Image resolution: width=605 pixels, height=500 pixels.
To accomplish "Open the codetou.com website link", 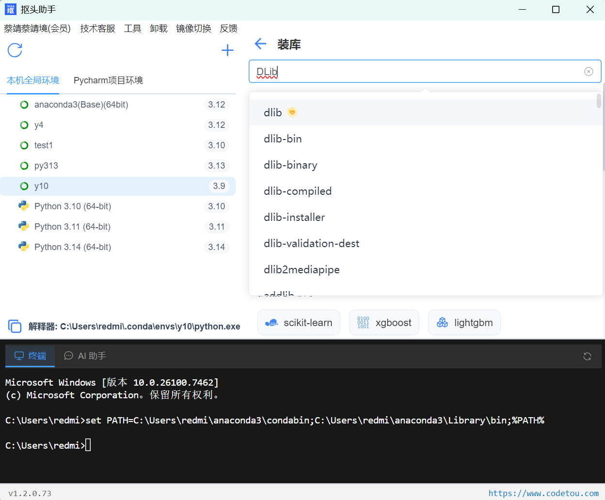I will pos(544,493).
